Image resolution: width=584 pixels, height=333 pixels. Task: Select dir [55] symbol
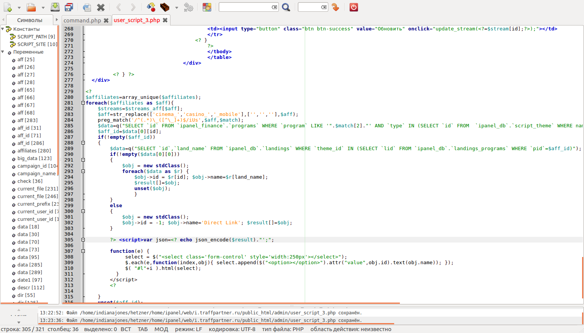coord(26,295)
